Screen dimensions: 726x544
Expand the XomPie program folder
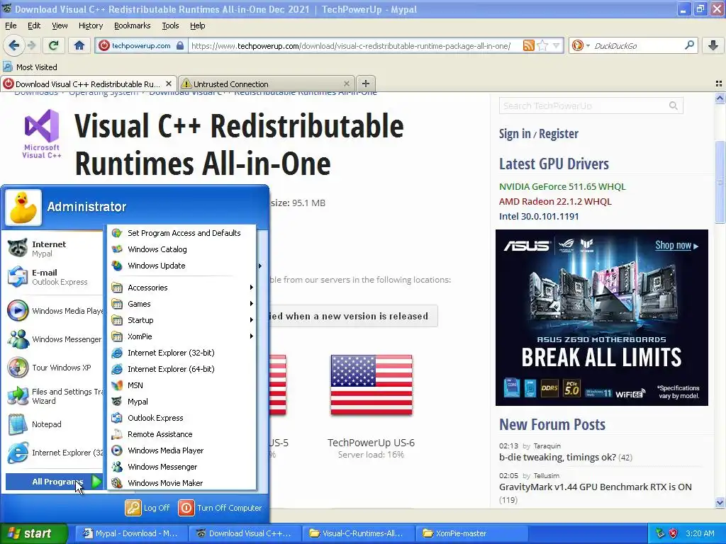181,336
